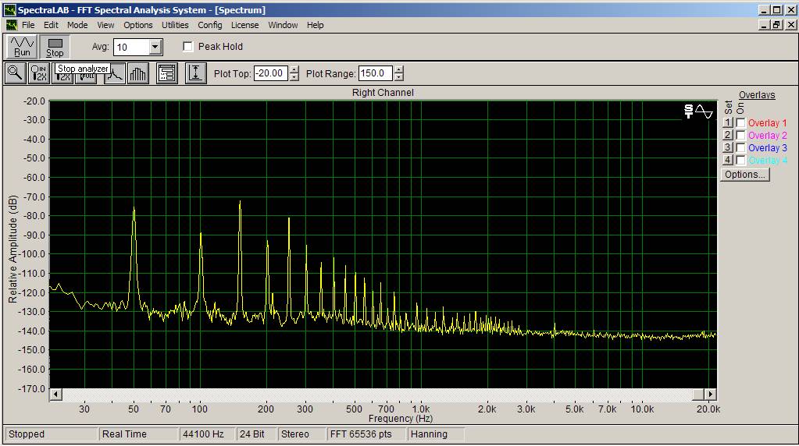
Task: Click the horizontal scrollbar track below plot
Action: (x=377, y=394)
